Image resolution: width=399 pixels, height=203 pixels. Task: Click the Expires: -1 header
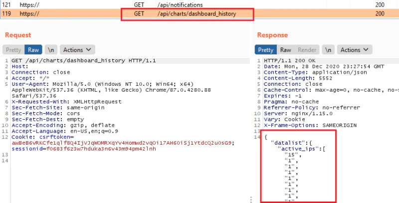coord(282,96)
